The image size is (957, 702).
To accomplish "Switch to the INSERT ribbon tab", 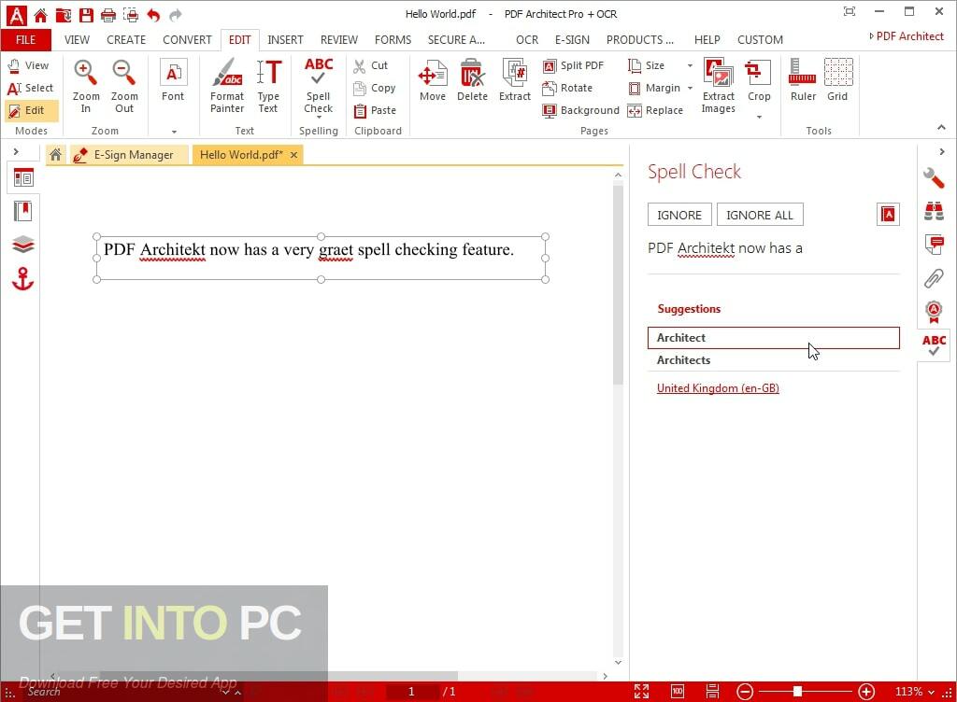I will [x=285, y=40].
